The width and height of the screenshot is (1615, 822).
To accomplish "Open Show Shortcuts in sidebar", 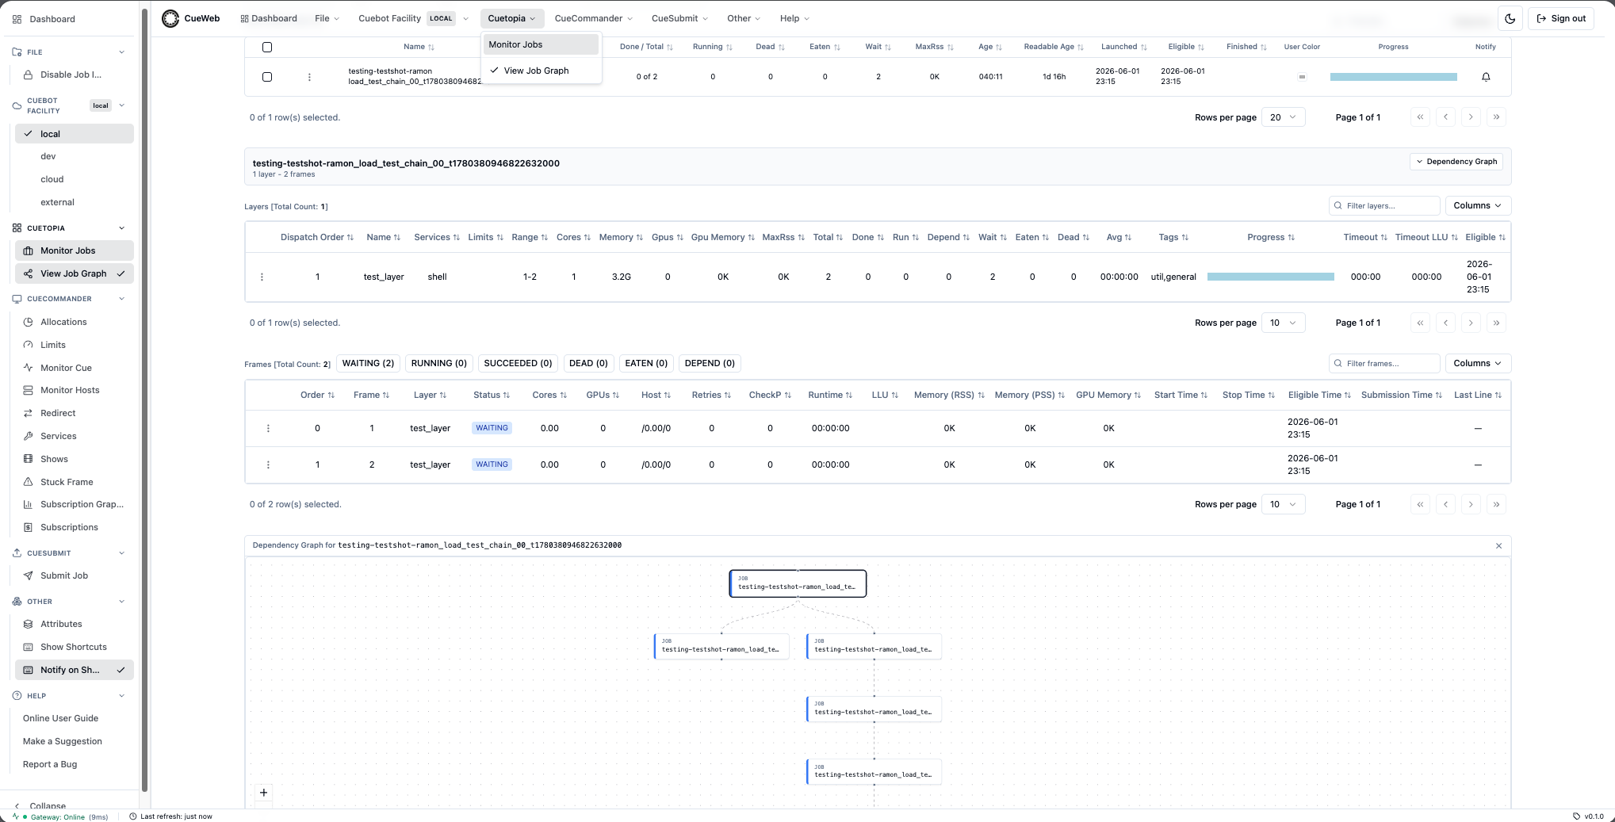I will [x=73, y=647].
